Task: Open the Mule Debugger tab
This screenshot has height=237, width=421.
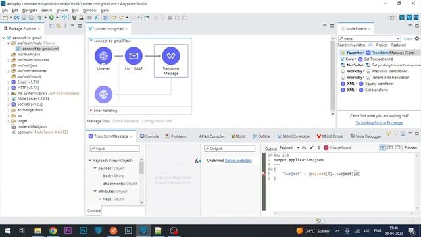Action: (366, 136)
